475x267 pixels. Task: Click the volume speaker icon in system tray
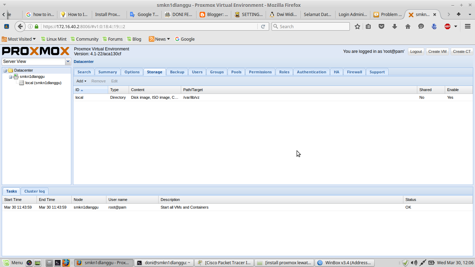point(414,263)
